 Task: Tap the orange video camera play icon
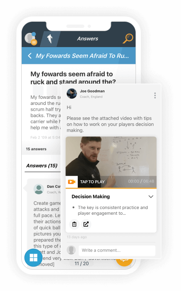[72, 182]
